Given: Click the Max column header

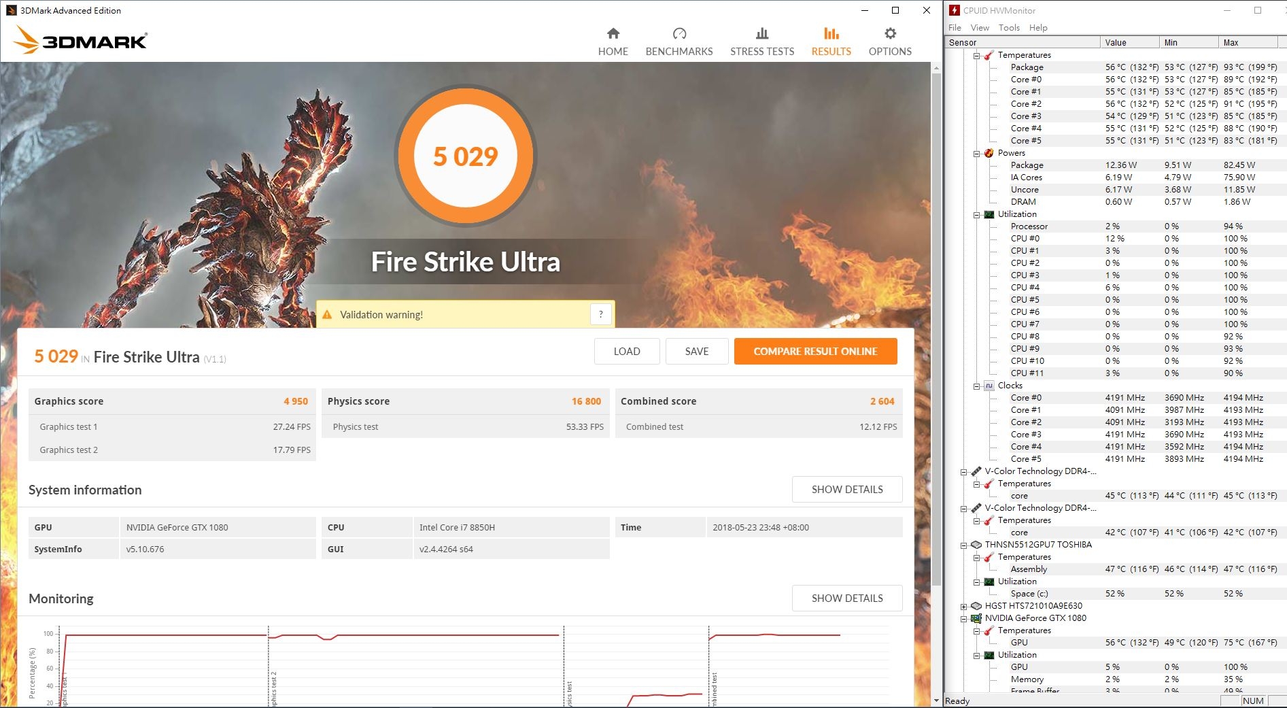Looking at the screenshot, I should coord(1248,42).
